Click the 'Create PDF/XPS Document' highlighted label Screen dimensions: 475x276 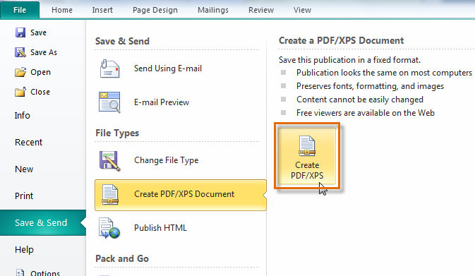coord(184,194)
